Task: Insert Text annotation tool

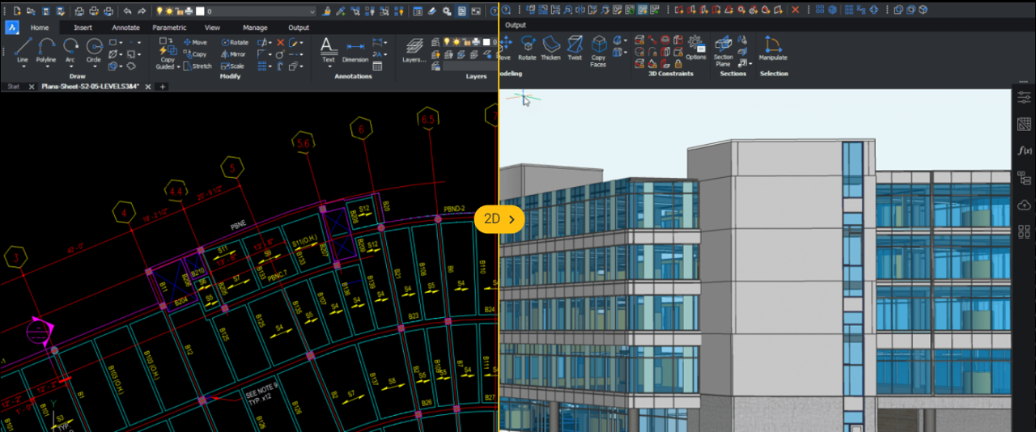Action: (328, 49)
